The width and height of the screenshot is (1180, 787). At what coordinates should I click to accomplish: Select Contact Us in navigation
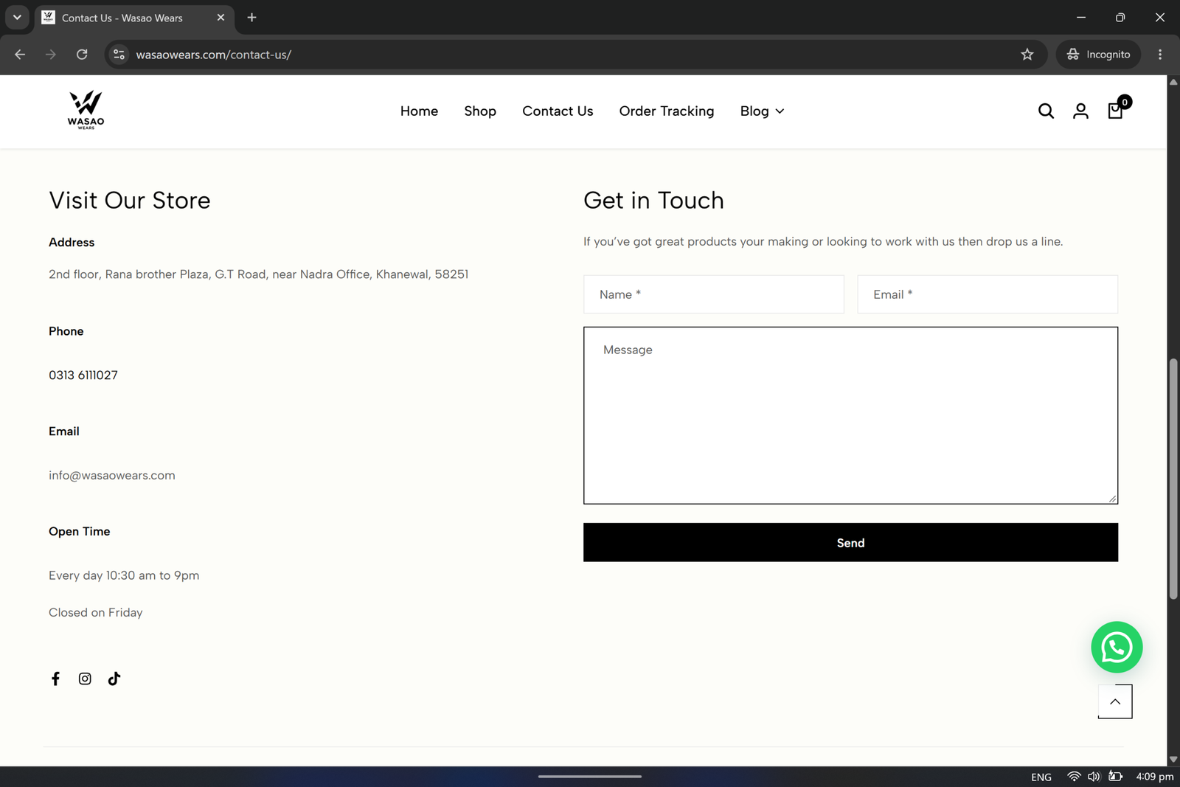(x=558, y=111)
